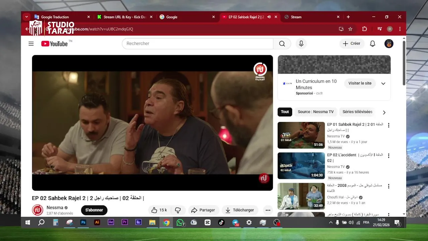Click the Rechercher search field
This screenshot has height=241, width=428.
tap(198, 44)
